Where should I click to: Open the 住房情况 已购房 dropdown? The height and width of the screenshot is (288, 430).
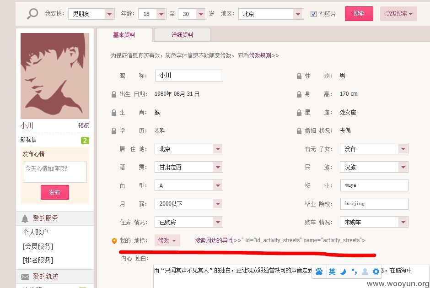click(188, 222)
